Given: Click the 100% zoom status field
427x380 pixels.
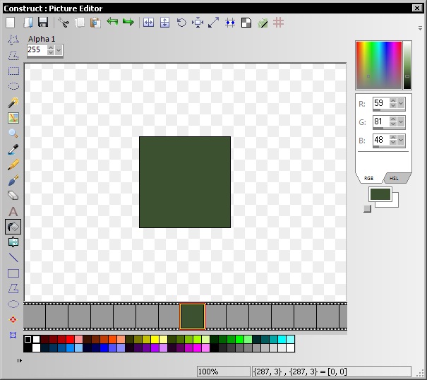Looking at the screenshot, I should point(223,372).
